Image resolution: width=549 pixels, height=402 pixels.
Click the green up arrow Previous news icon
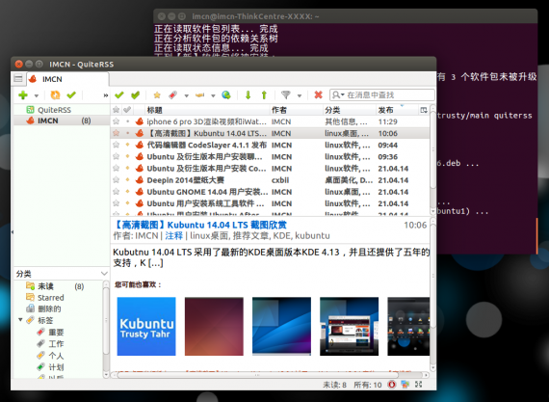(x=264, y=95)
